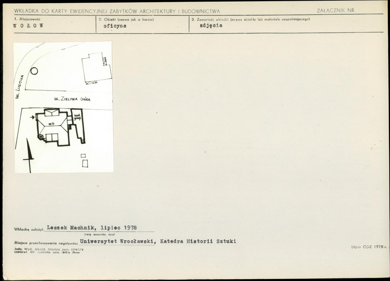Click 'Uniwersytet Wrocławski, Katedra Historii Sztuki' text
The width and height of the screenshot is (390, 281).
pos(158,241)
